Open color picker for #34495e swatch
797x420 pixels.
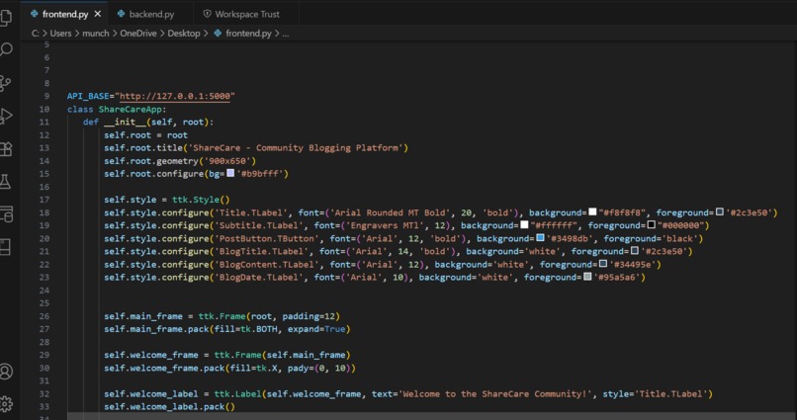(603, 264)
